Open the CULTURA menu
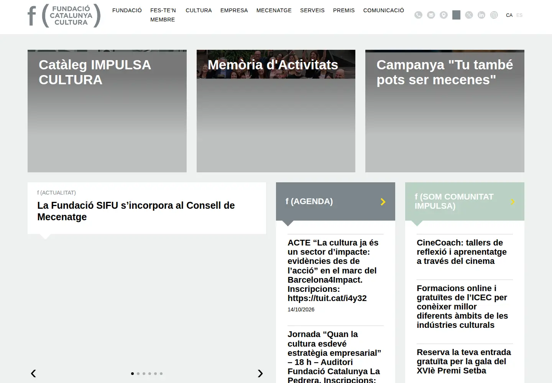Viewport: 552px width, 383px height. [199, 10]
